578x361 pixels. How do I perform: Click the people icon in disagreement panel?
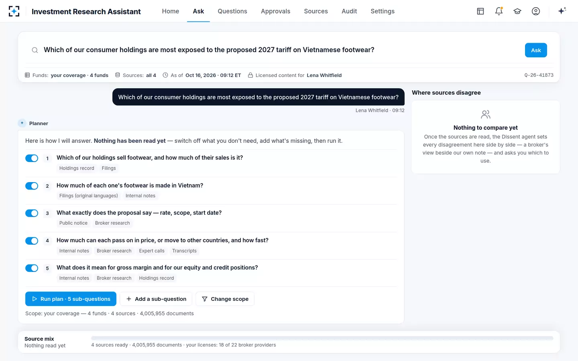coord(486,115)
